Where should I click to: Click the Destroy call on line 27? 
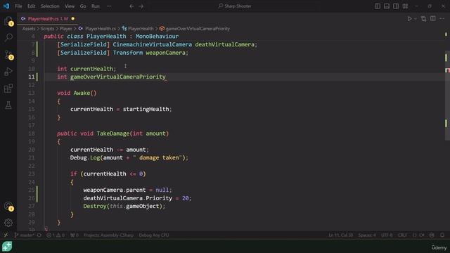[95, 206]
